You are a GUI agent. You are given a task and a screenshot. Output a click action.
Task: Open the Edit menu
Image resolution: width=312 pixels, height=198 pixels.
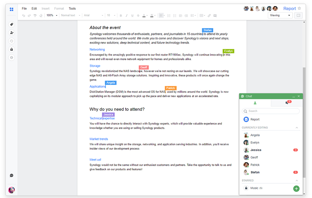pyautogui.click(x=34, y=9)
